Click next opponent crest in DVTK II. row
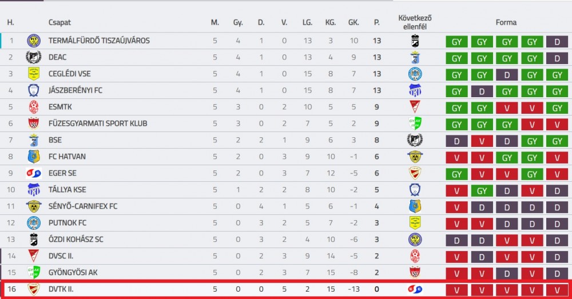This screenshot has height=299, width=572. click(x=415, y=289)
